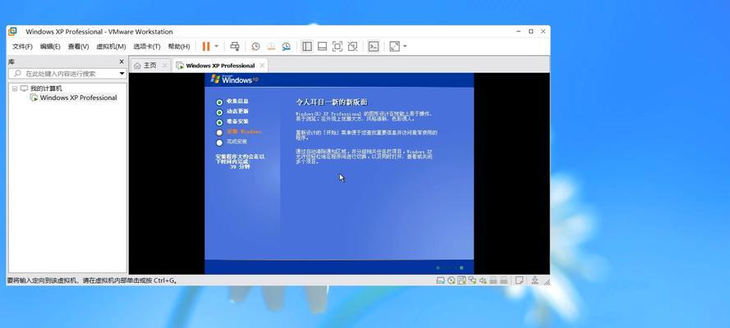Open the 帮助(H) menu
The height and width of the screenshot is (328, 730).
(x=179, y=47)
